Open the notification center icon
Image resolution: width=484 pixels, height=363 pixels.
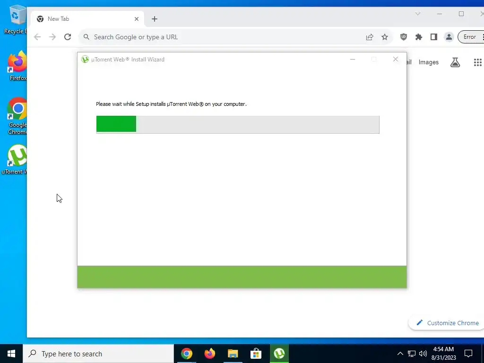point(468,354)
